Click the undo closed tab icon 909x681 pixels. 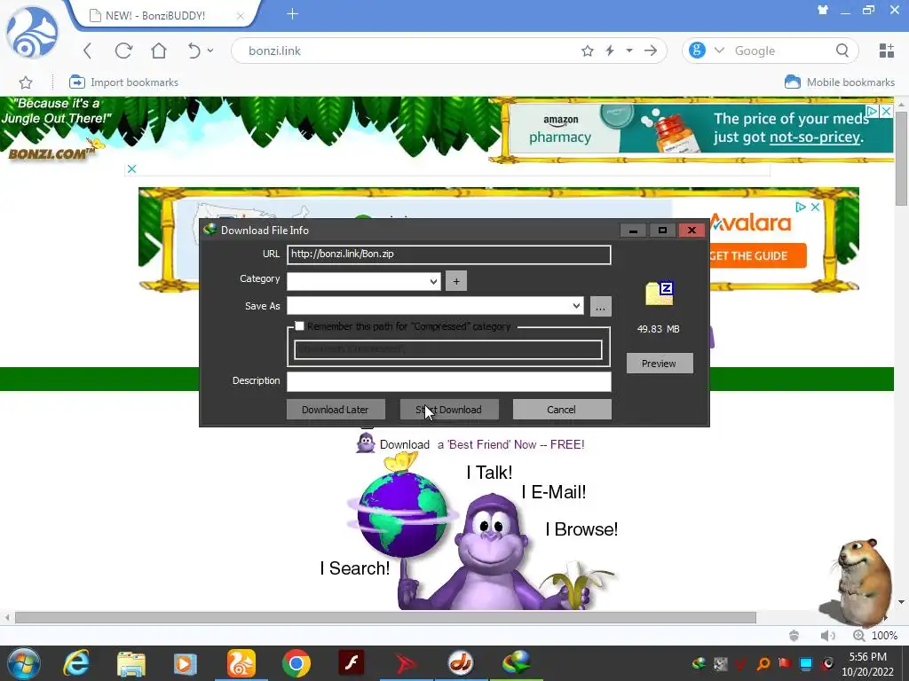pos(194,51)
